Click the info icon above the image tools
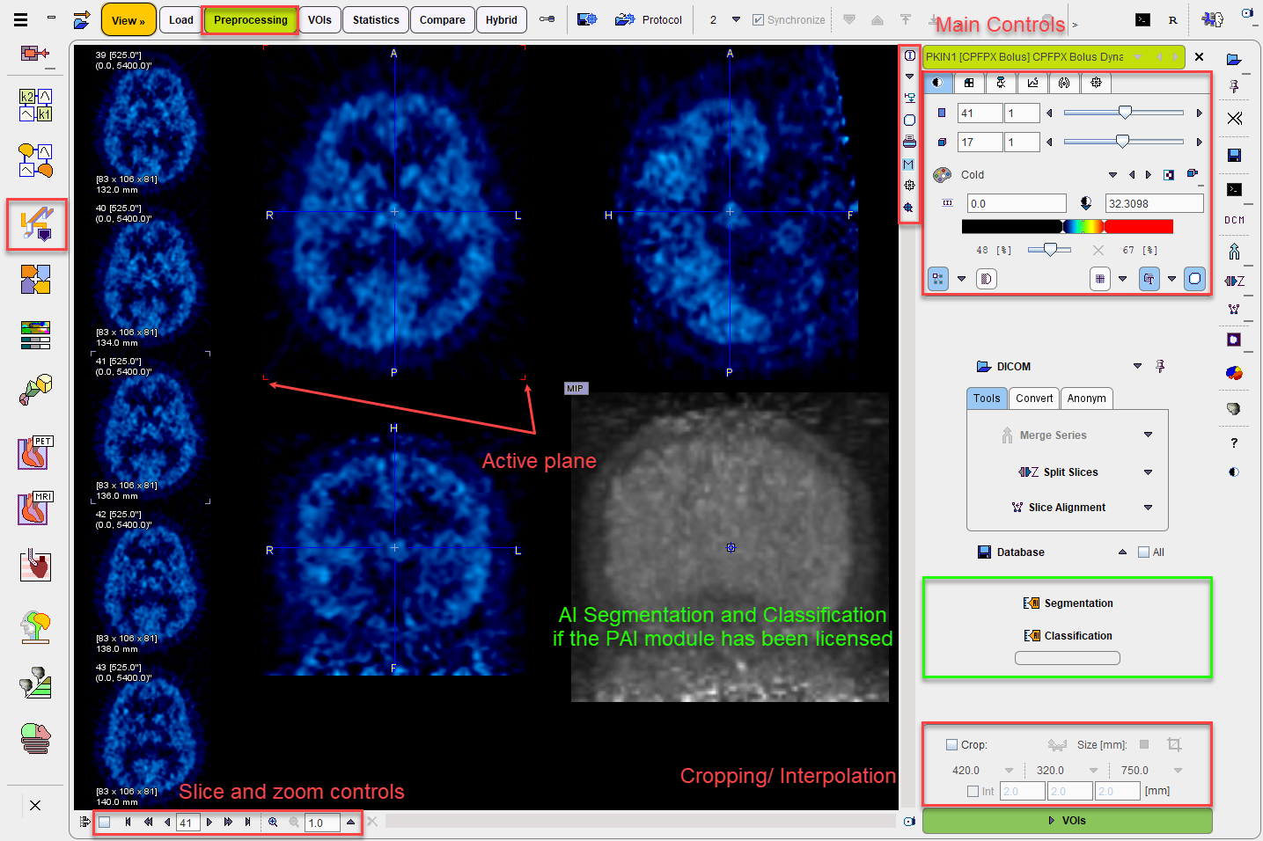 pyautogui.click(x=909, y=55)
